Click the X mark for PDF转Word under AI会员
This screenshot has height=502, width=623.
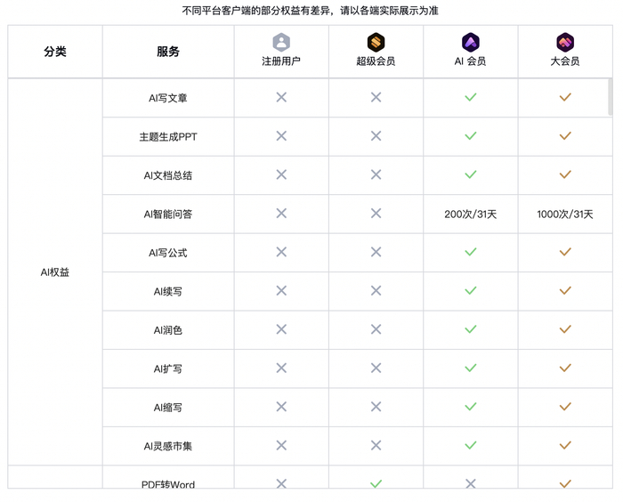(x=471, y=484)
